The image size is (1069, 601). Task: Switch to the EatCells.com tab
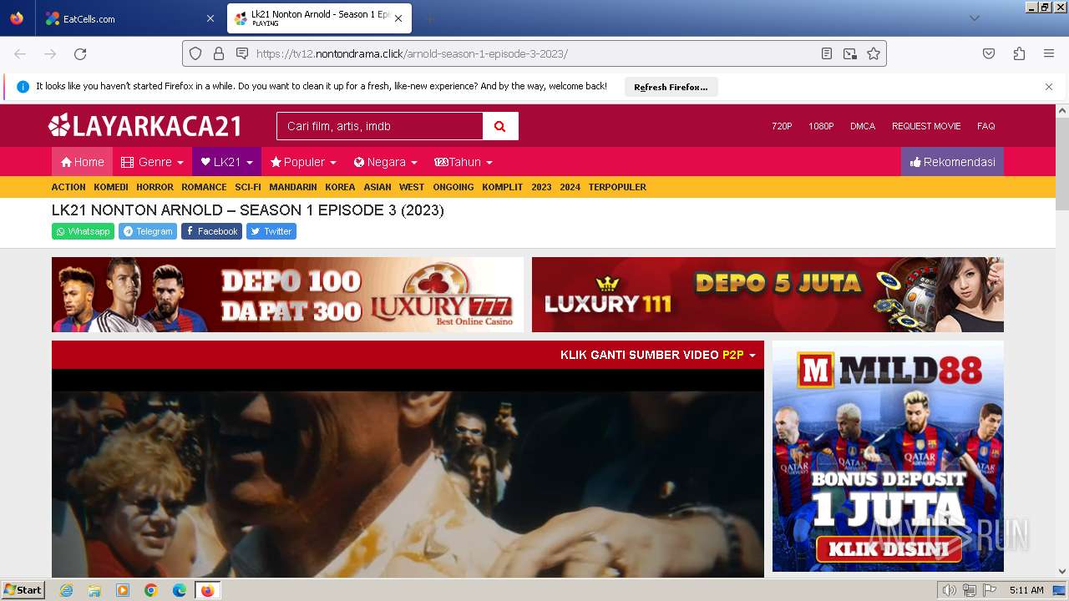pyautogui.click(x=129, y=18)
